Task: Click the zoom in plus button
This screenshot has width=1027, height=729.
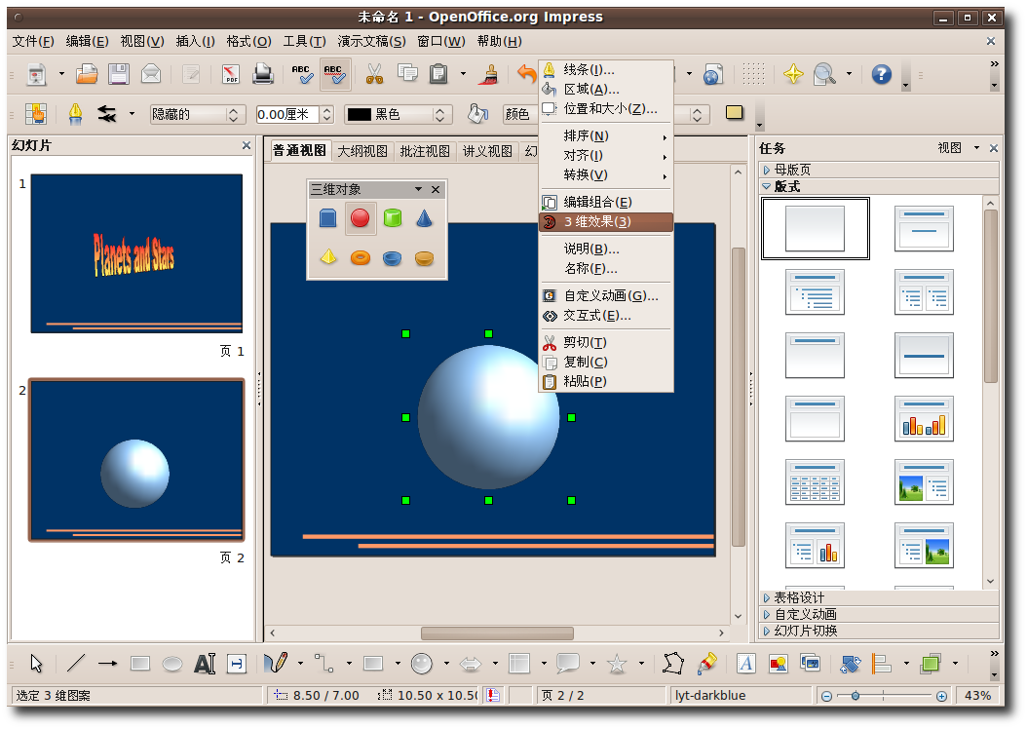Action: [941, 696]
